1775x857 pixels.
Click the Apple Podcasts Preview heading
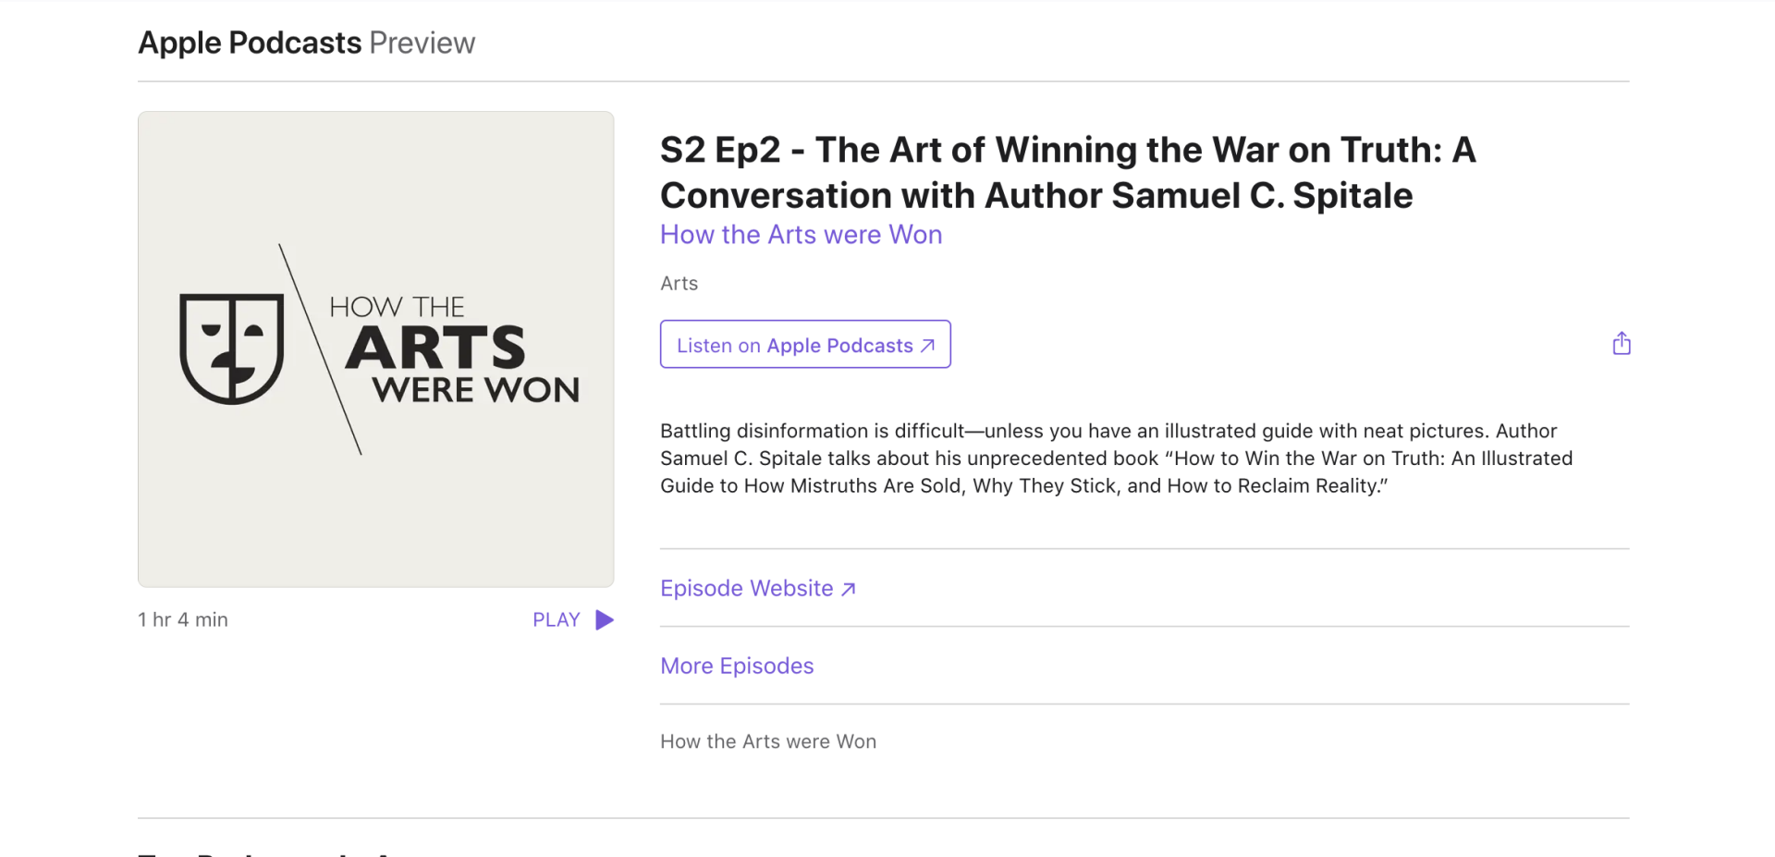[x=307, y=43]
